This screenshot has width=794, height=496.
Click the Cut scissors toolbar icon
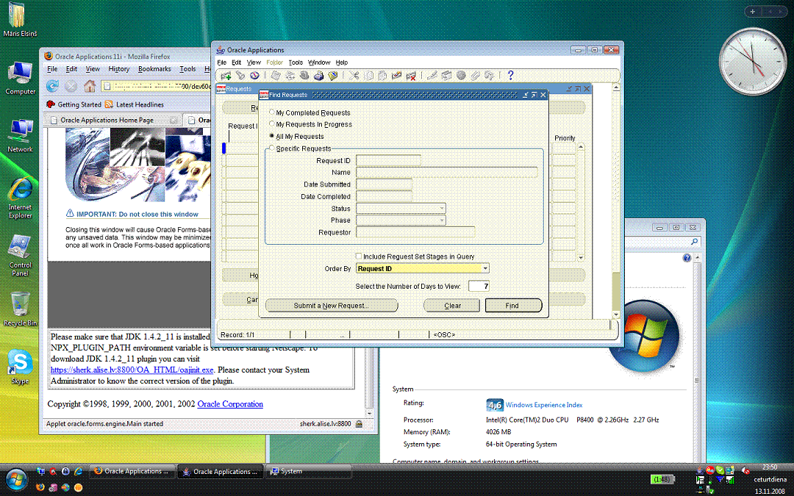click(x=354, y=76)
